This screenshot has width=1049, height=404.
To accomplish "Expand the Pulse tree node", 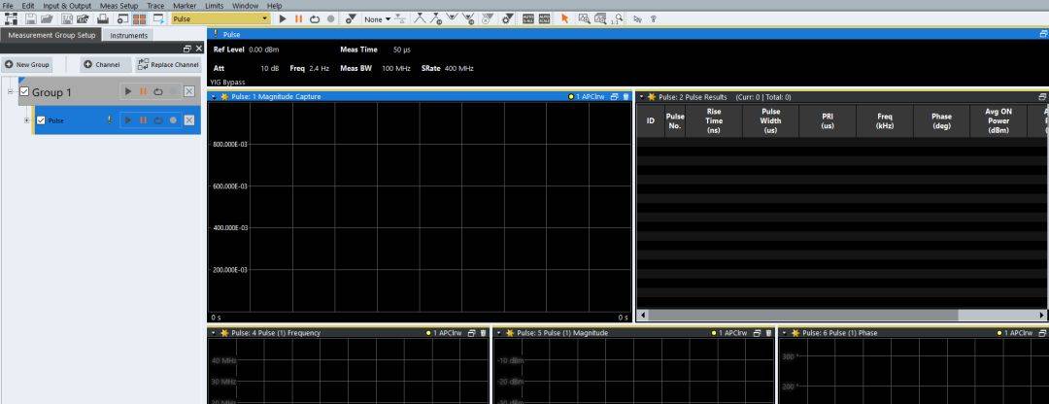I will pos(26,120).
